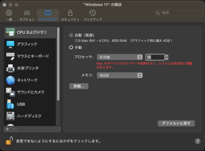The width and height of the screenshot is (205, 151).
Task: Select the CPU およびメモリ memory chip icon
Action: (x=11, y=32)
